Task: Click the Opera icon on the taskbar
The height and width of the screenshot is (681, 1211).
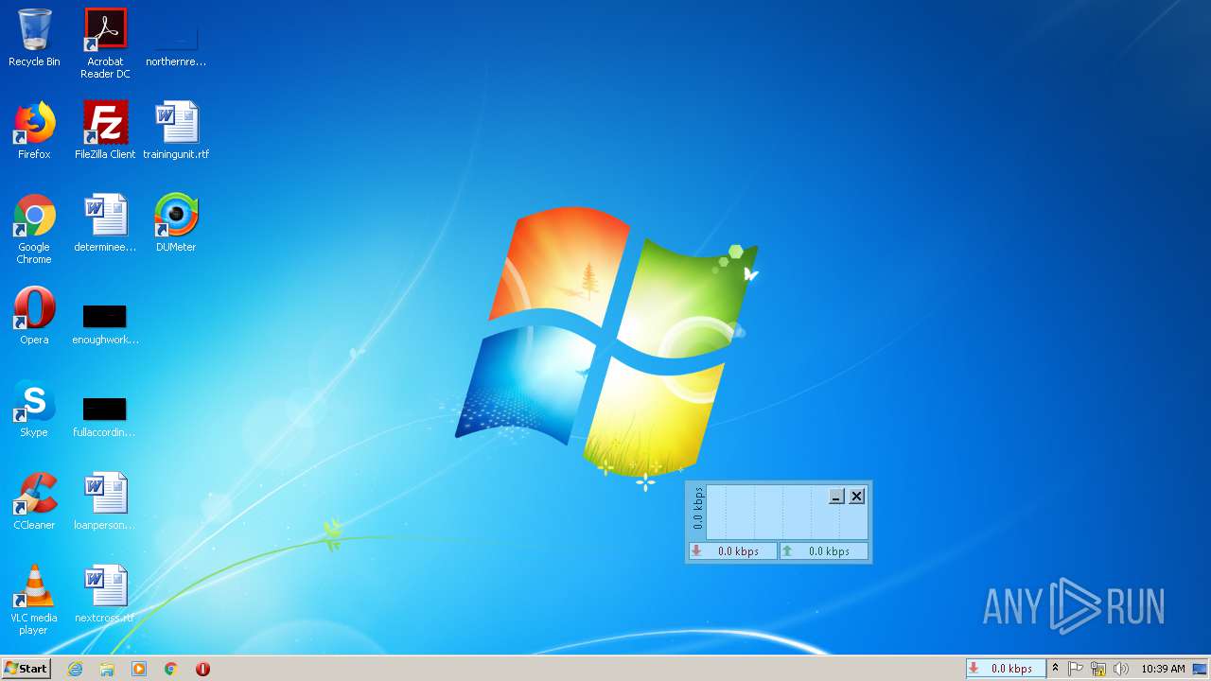Action: [x=202, y=669]
